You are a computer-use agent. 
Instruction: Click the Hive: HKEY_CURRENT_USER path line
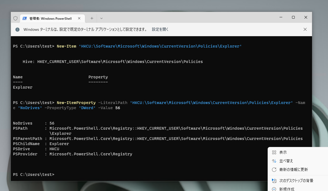click(x=113, y=62)
